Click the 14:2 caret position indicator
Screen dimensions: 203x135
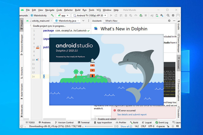pos(137,126)
